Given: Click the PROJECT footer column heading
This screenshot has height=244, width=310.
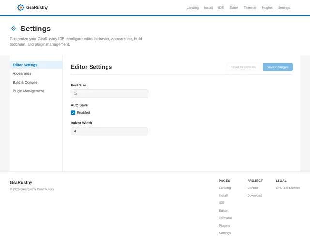Looking at the screenshot, I should point(255,181).
